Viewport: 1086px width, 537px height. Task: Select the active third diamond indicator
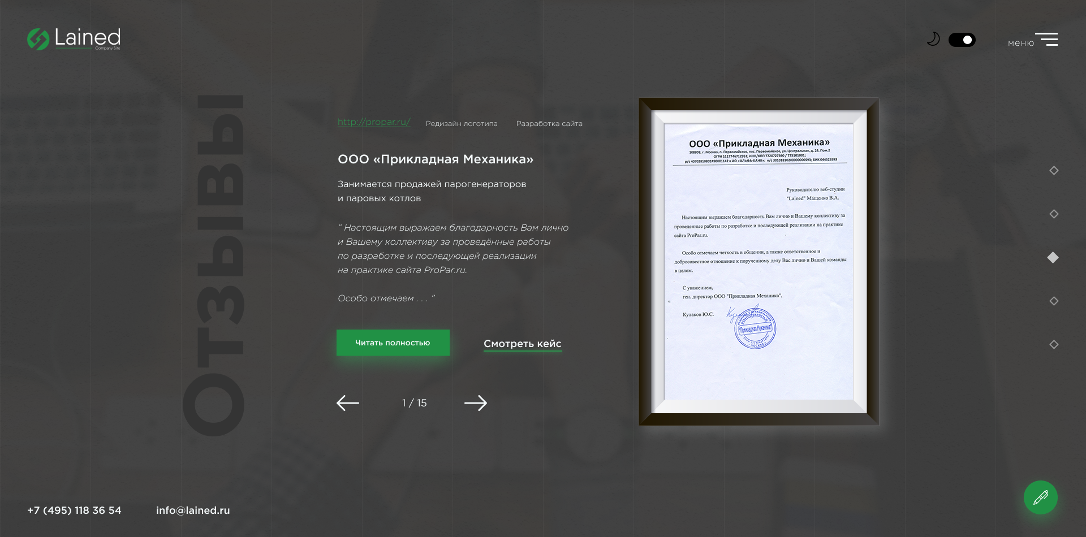pyautogui.click(x=1053, y=258)
